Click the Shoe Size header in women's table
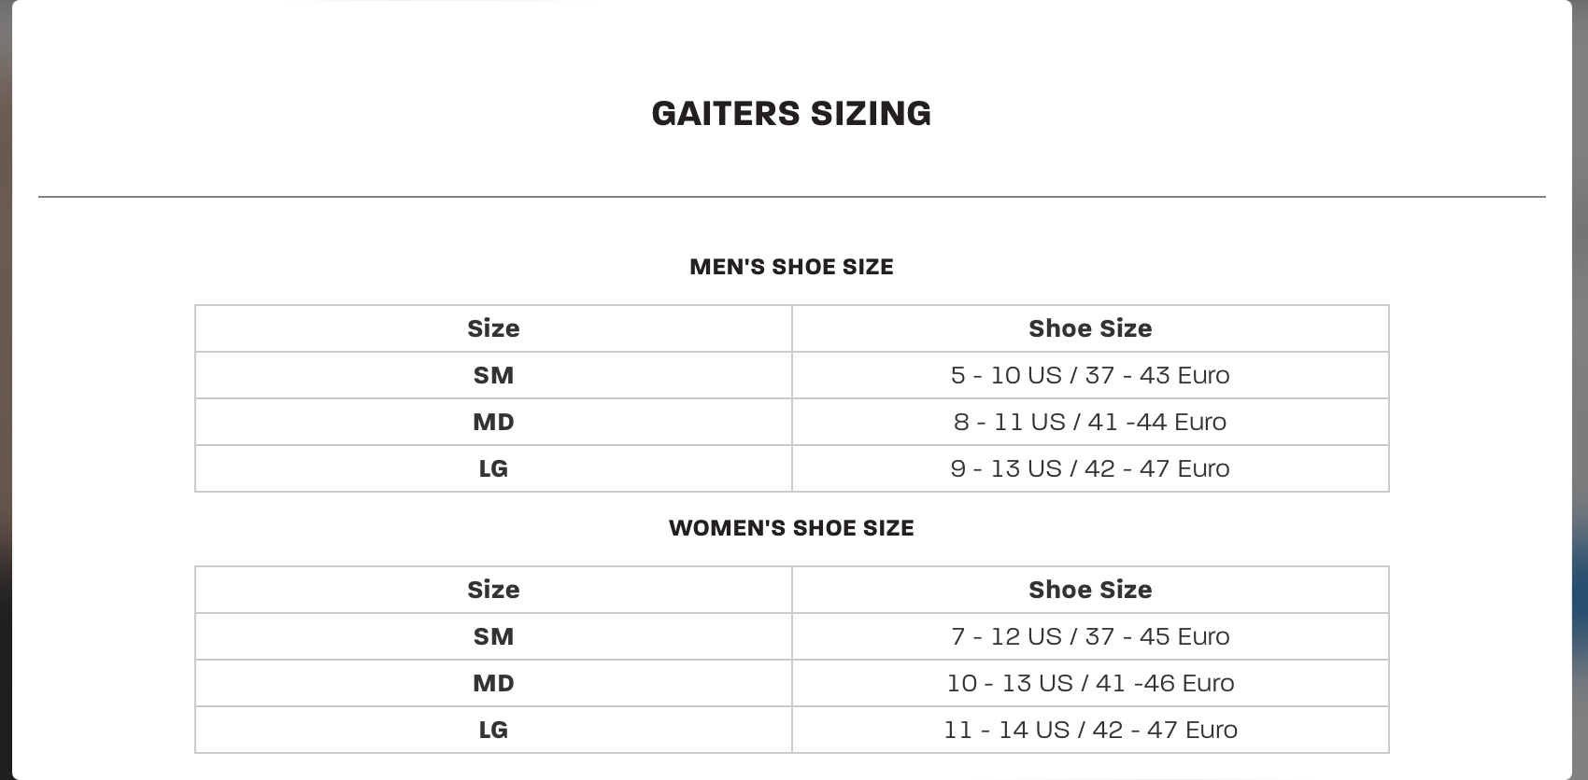This screenshot has height=780, width=1588. coord(1090,590)
